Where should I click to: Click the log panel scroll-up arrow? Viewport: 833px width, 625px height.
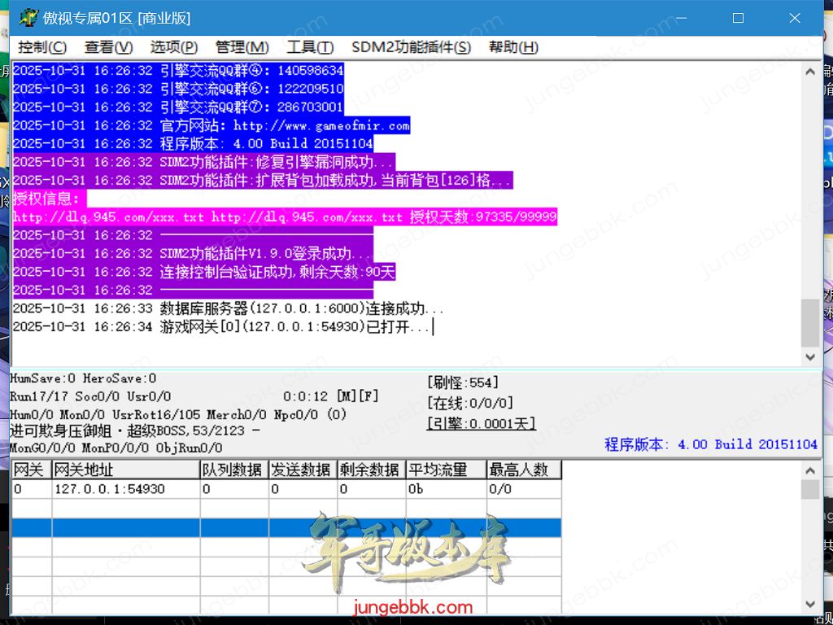pyautogui.click(x=810, y=72)
